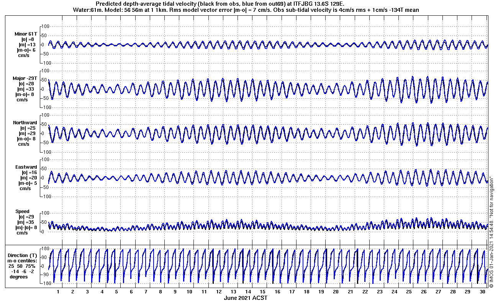The width and height of the screenshot is (498, 306).
Task: Click '|m-o|= 5' in the Eastward panel
Action: click(27, 183)
